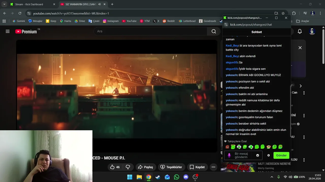Screen dimensions: 325x182
Task: Open Discord from the taskbar
Action: (x=186, y=177)
